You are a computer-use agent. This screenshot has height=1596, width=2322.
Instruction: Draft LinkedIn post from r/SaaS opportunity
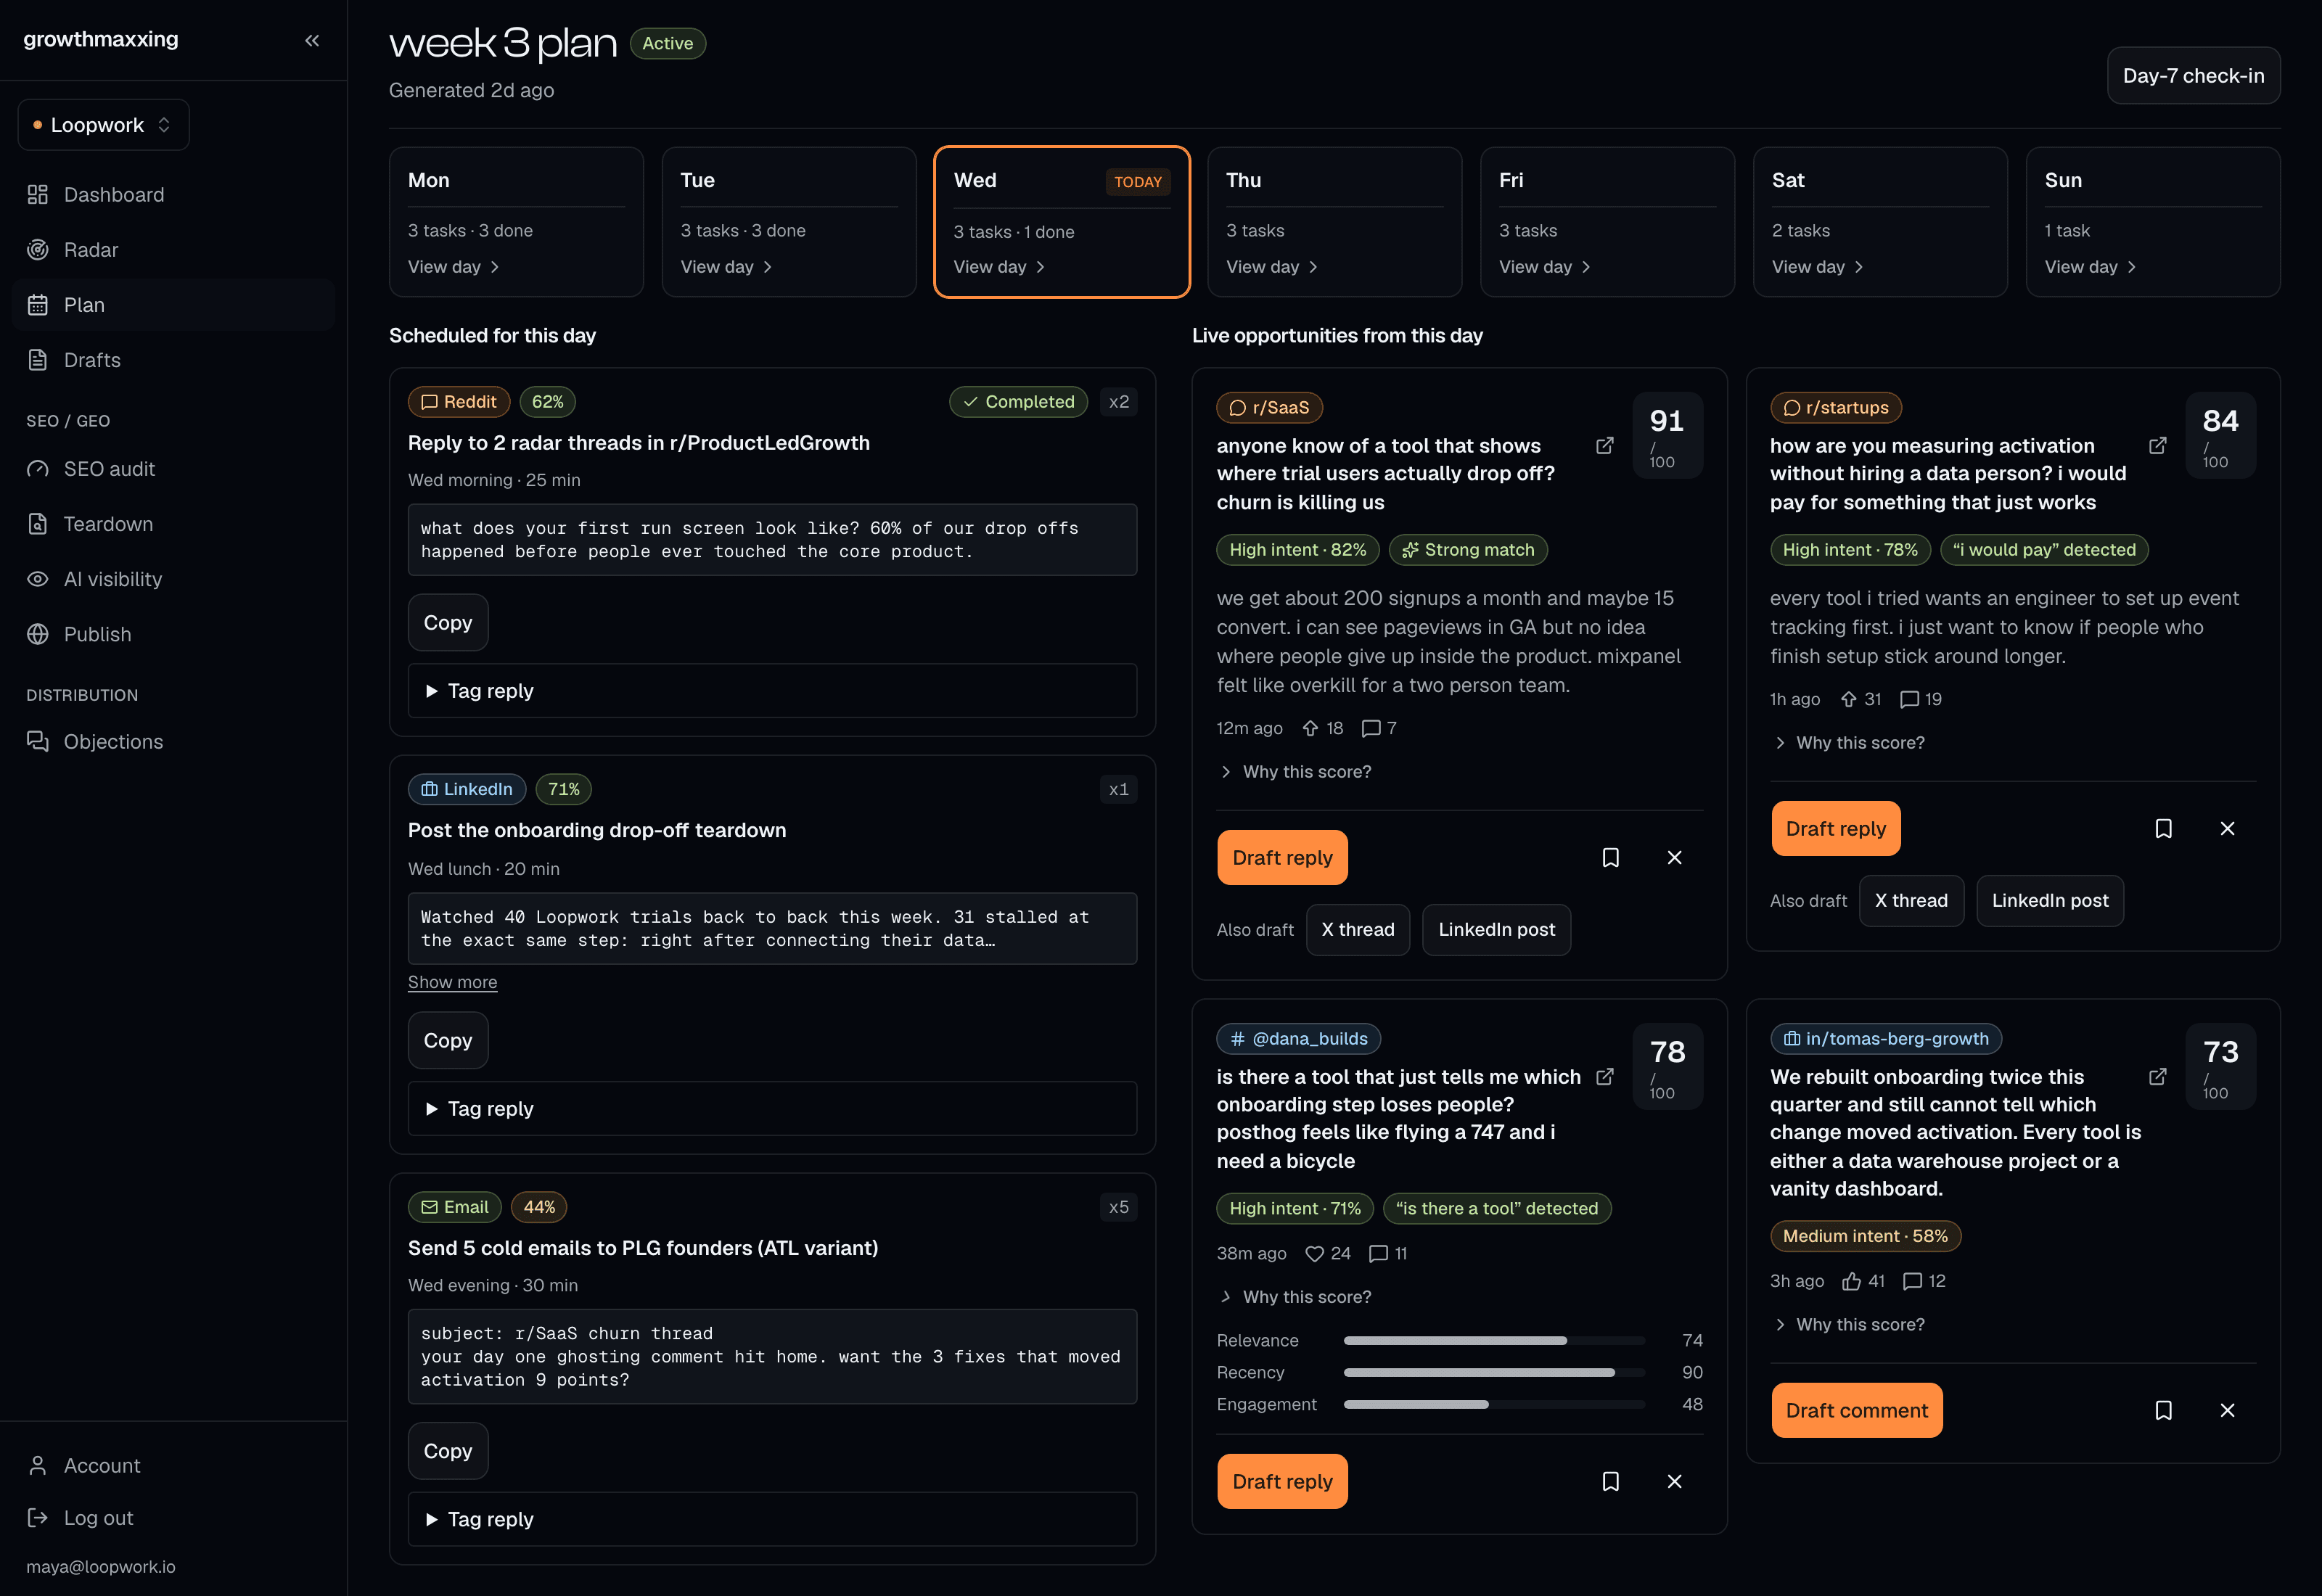tap(1496, 929)
